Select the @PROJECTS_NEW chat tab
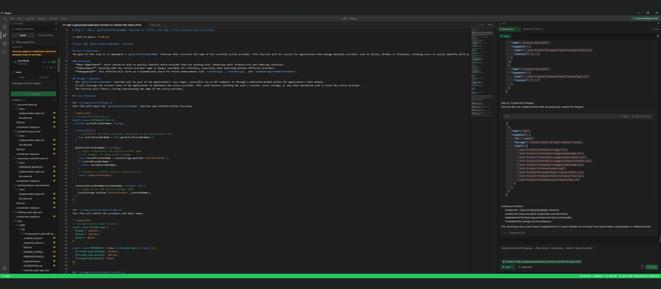The image size is (661, 289). [x=534, y=29]
